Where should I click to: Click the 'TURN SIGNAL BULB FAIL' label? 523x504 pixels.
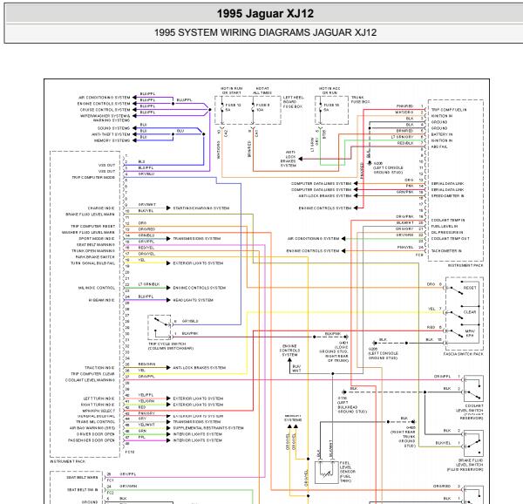click(x=92, y=263)
